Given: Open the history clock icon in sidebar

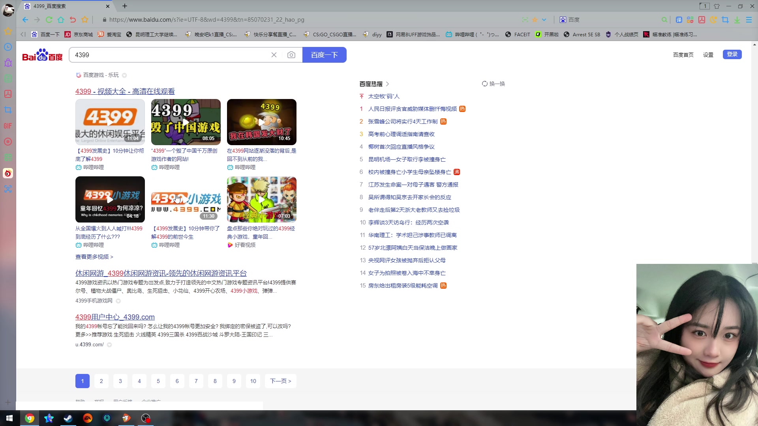Looking at the screenshot, I should pos(8,47).
